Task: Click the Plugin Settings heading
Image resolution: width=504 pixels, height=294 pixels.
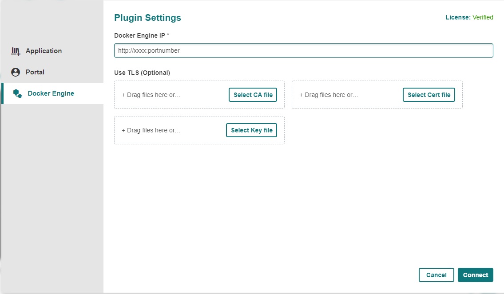Action: pyautogui.click(x=147, y=18)
